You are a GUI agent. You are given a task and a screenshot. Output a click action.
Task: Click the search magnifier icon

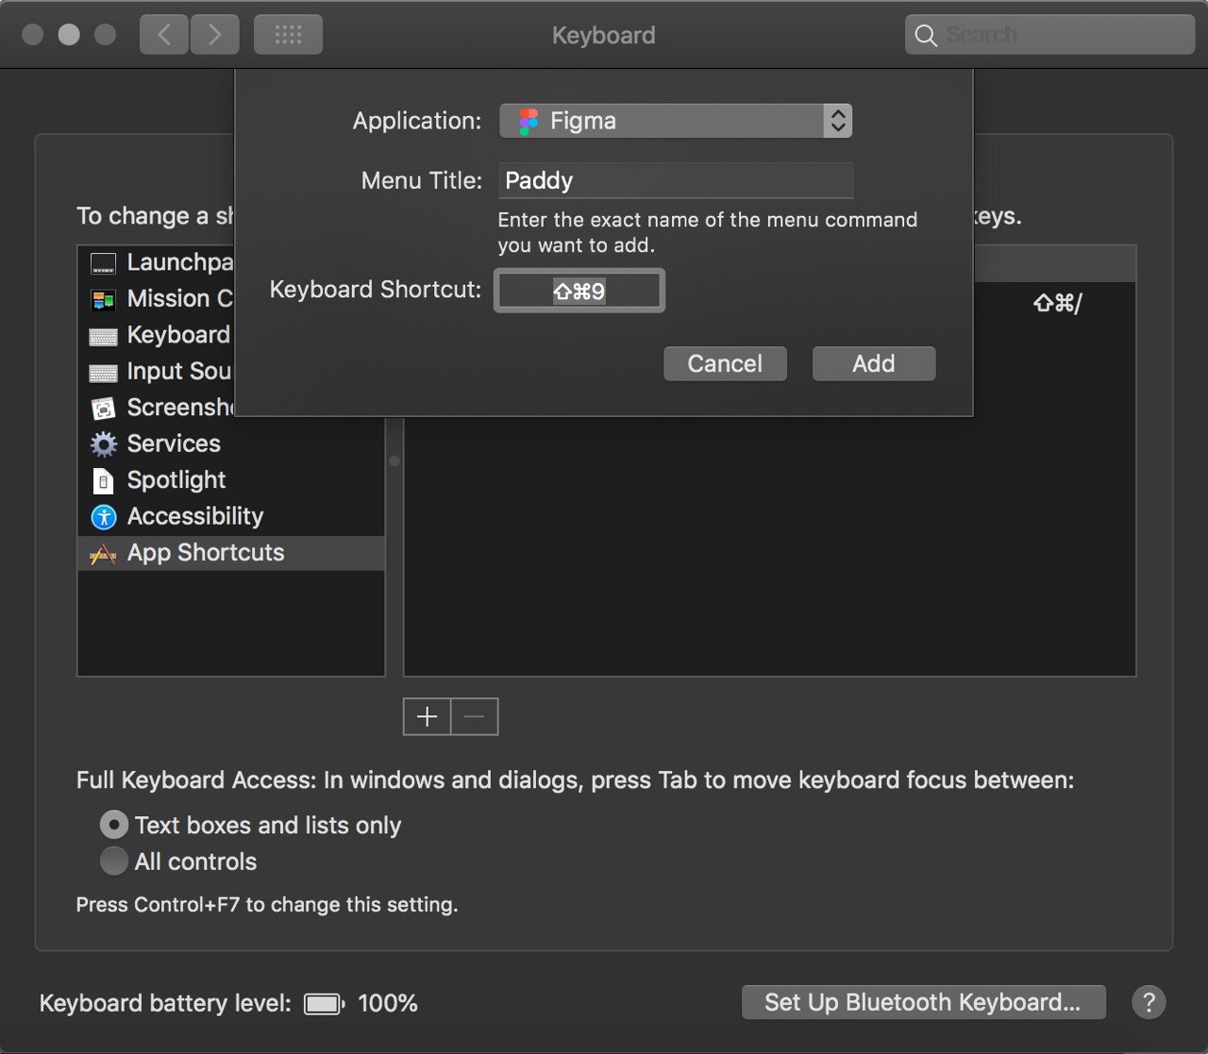click(926, 36)
